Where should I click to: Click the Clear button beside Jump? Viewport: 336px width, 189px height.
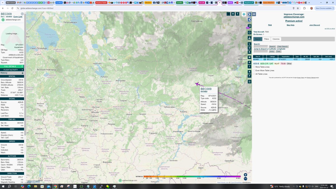[278, 52]
